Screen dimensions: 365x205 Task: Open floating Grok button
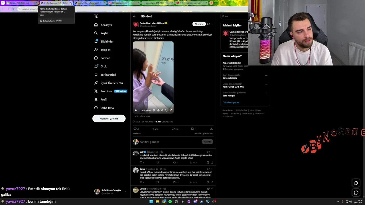coord(356,183)
